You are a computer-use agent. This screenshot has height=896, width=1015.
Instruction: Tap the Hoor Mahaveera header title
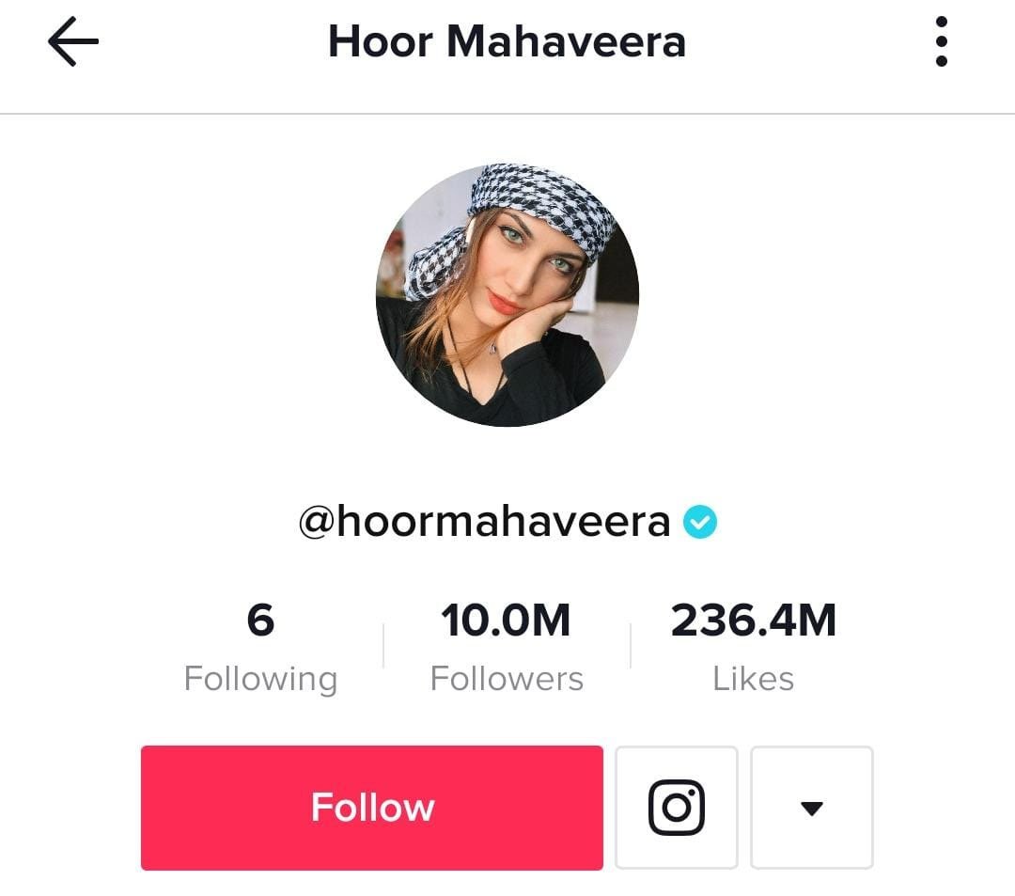coord(507,42)
